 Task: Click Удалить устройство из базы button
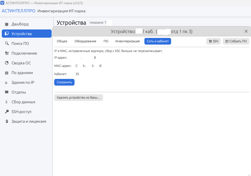[x=79, y=98]
